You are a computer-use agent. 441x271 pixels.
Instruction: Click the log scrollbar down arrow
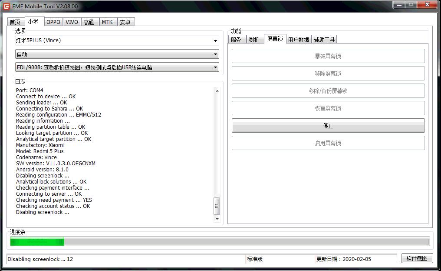point(217,219)
